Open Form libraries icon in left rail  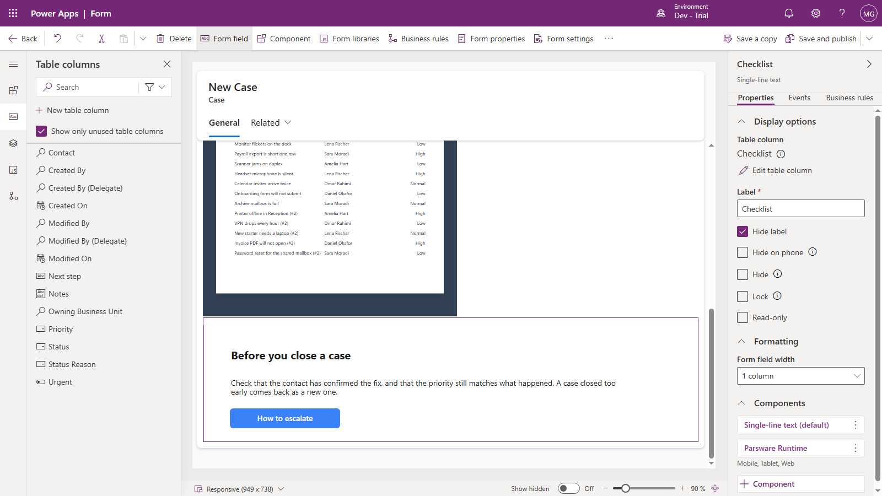[x=13, y=170]
